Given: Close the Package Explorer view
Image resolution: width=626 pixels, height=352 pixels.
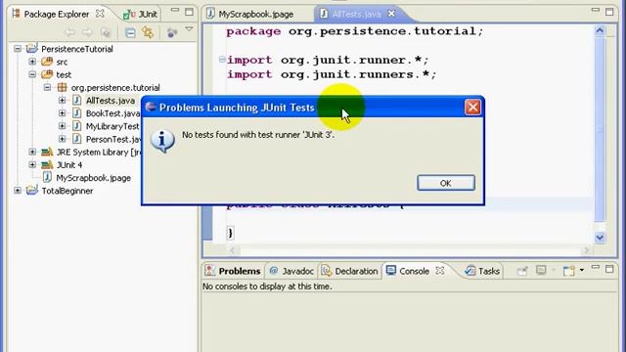Looking at the screenshot, I should 100,14.
